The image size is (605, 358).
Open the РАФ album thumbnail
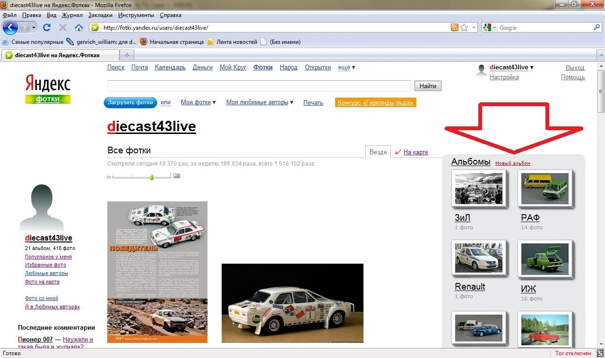coord(545,188)
